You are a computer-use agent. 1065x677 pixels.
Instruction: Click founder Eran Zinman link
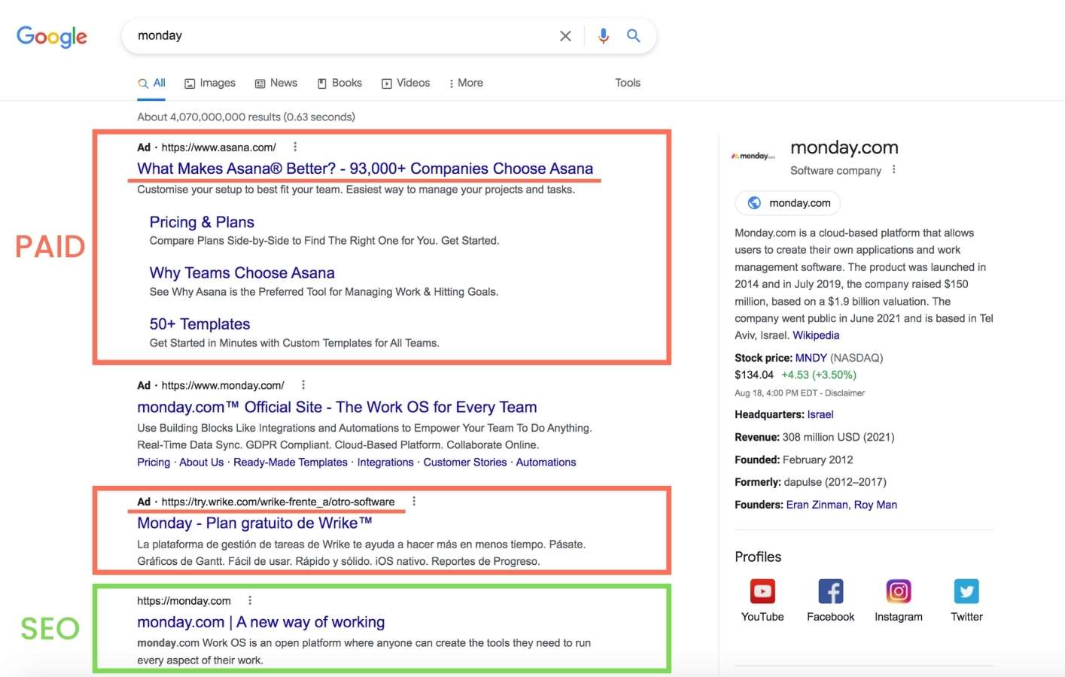click(817, 505)
